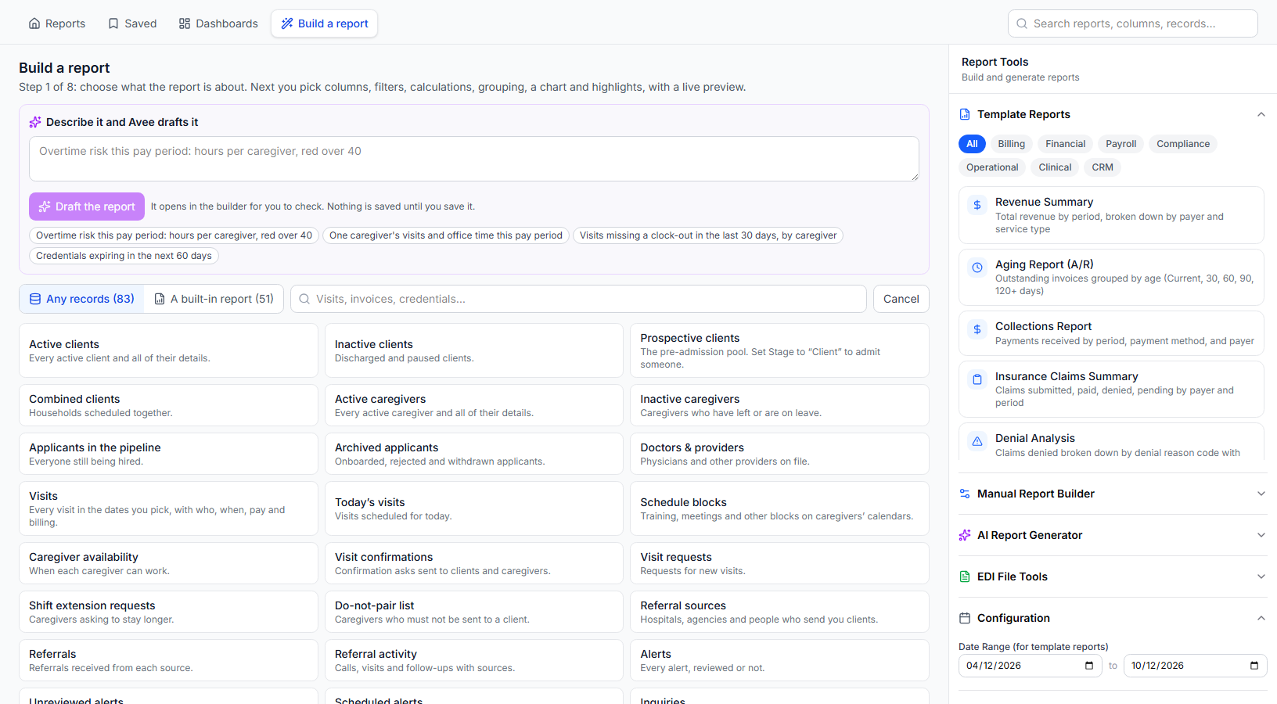This screenshot has height=704, width=1277.
Task: Filter templates by Compliance
Action: 1183,144
